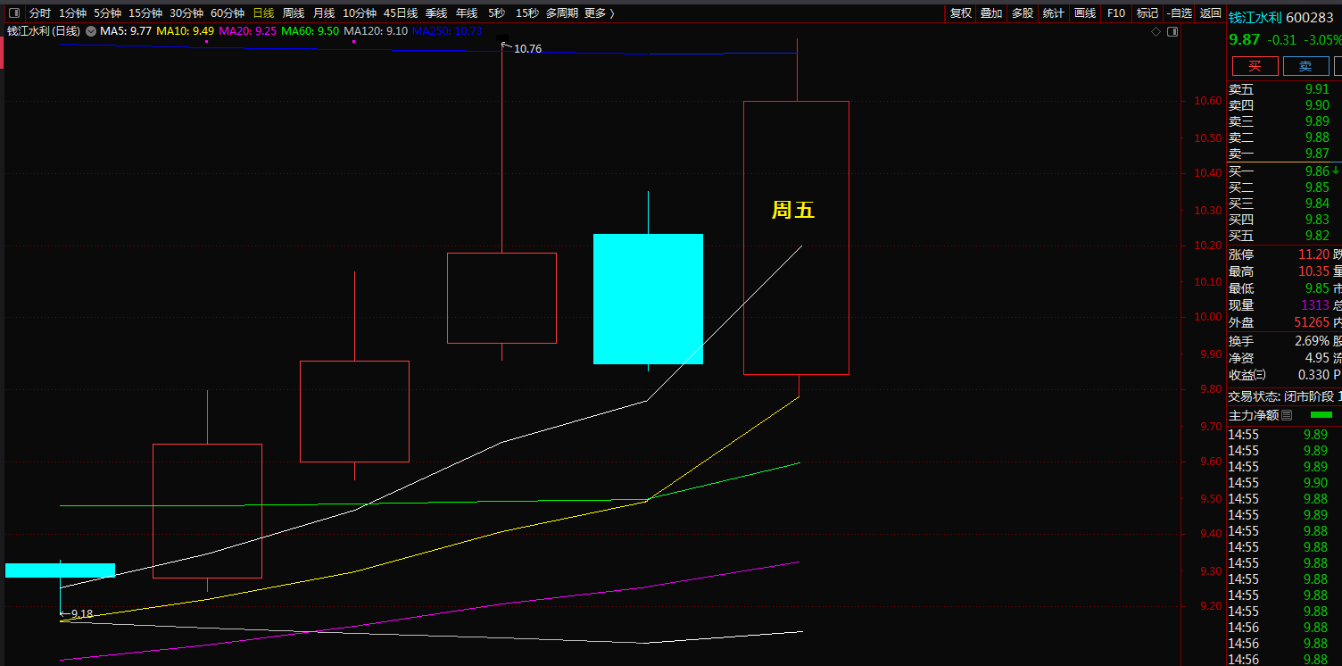Expand the 更多 periods chevron
The width and height of the screenshot is (1342, 666).
[x=611, y=13]
